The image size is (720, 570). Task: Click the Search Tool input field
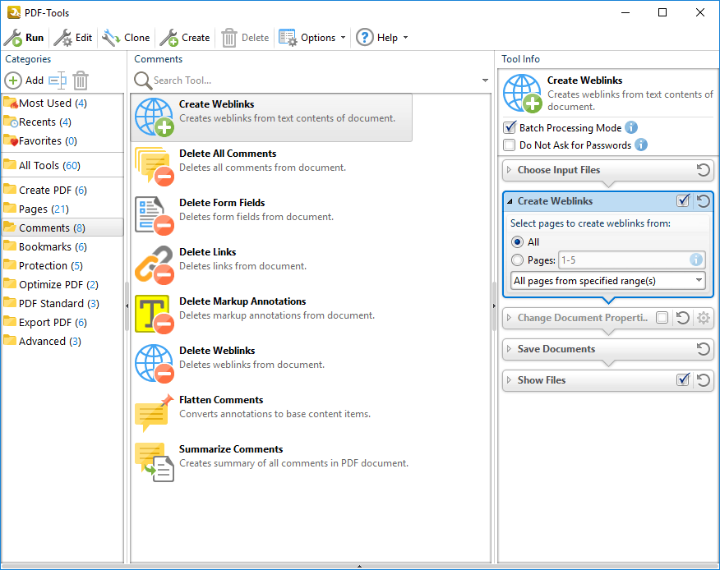point(315,80)
